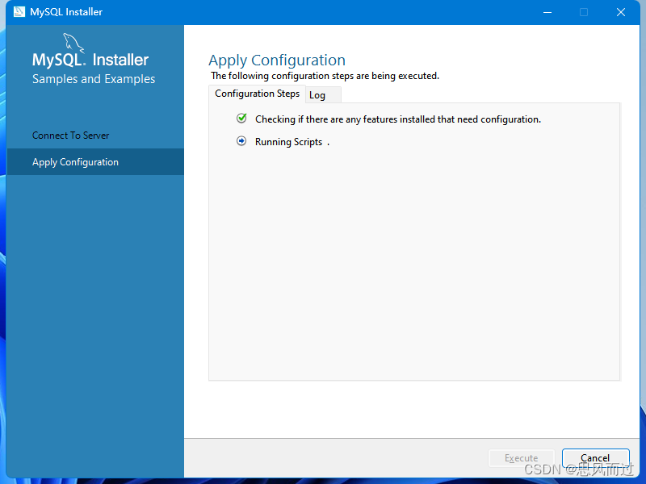Click the MySQL Installer title bar app icon
The image size is (646, 484).
click(x=19, y=12)
